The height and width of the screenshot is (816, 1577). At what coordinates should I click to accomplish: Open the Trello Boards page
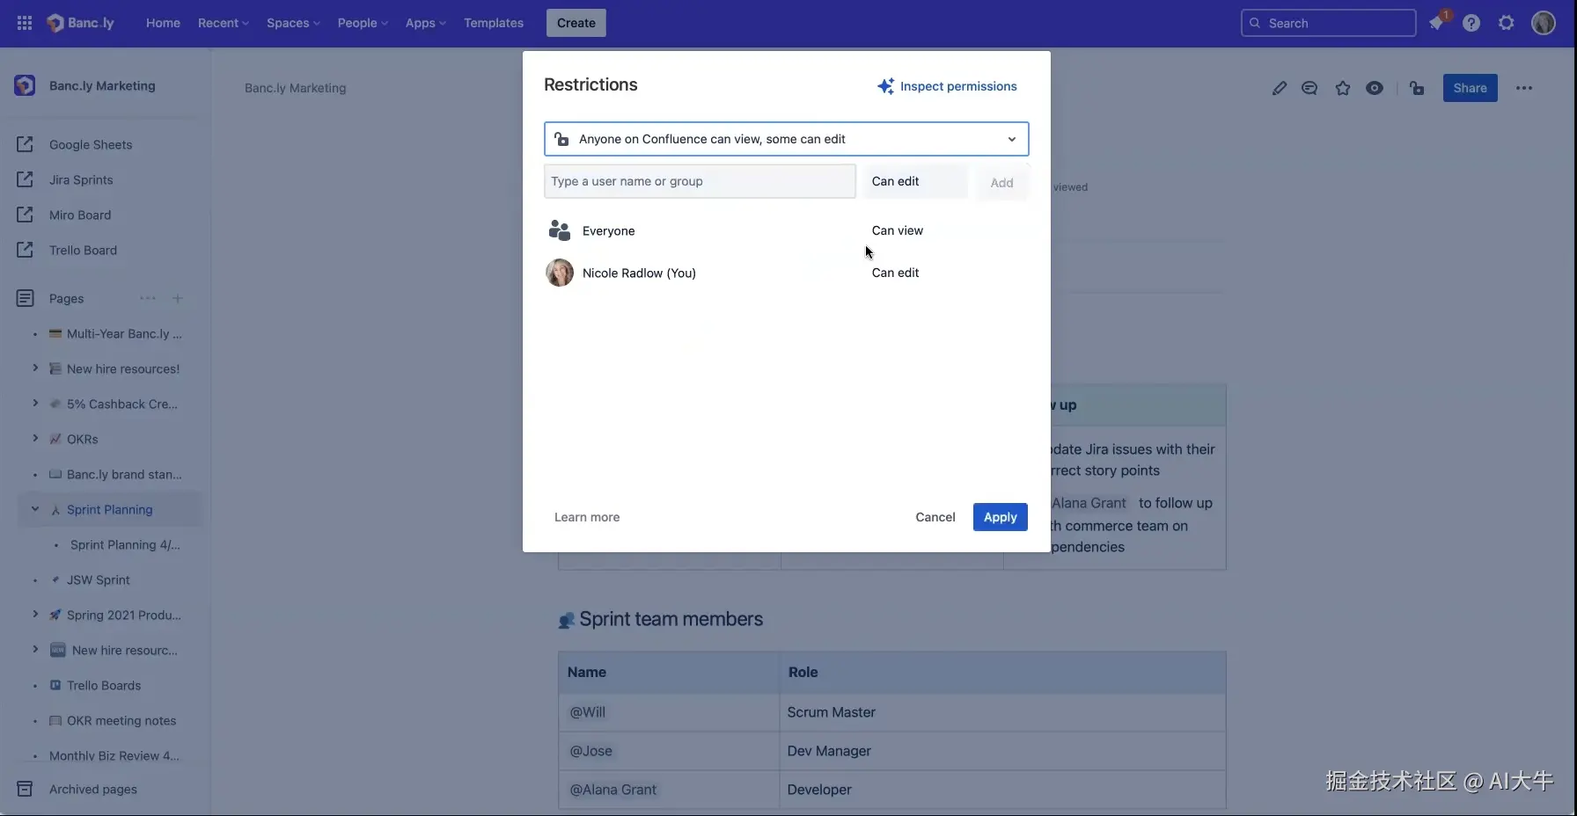(x=104, y=685)
